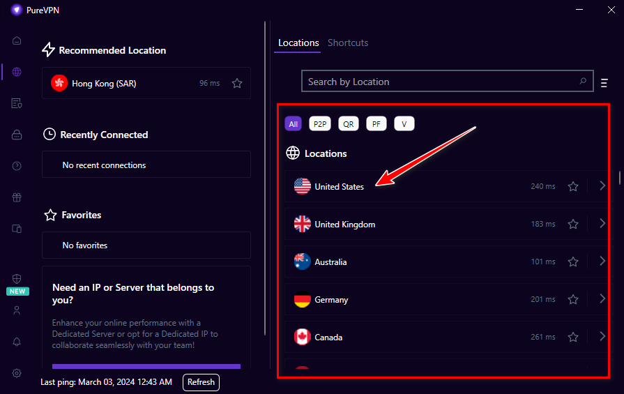The height and width of the screenshot is (394, 624).
Task: Click the account profile icon
Action: point(17,310)
